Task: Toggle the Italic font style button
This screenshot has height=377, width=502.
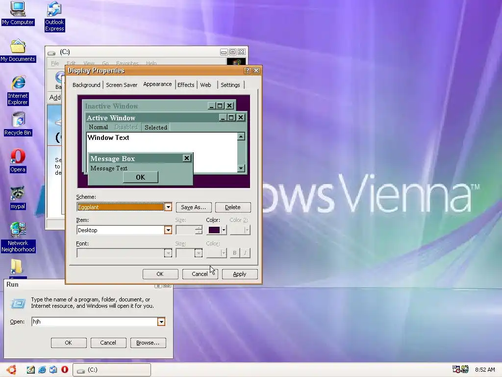Action: [x=245, y=253]
